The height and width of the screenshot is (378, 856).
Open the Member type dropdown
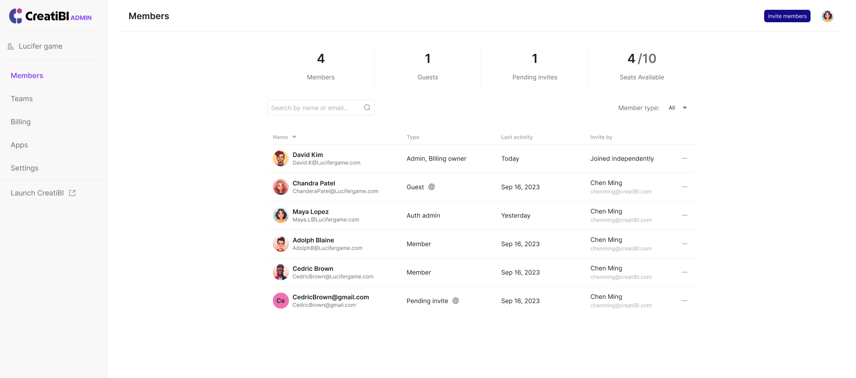point(678,108)
